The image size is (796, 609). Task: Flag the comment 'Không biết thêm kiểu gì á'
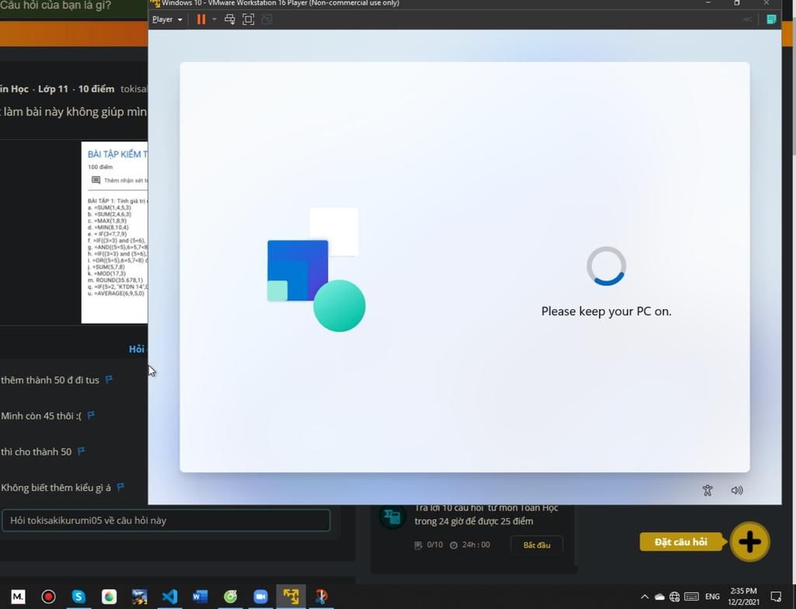pos(120,487)
